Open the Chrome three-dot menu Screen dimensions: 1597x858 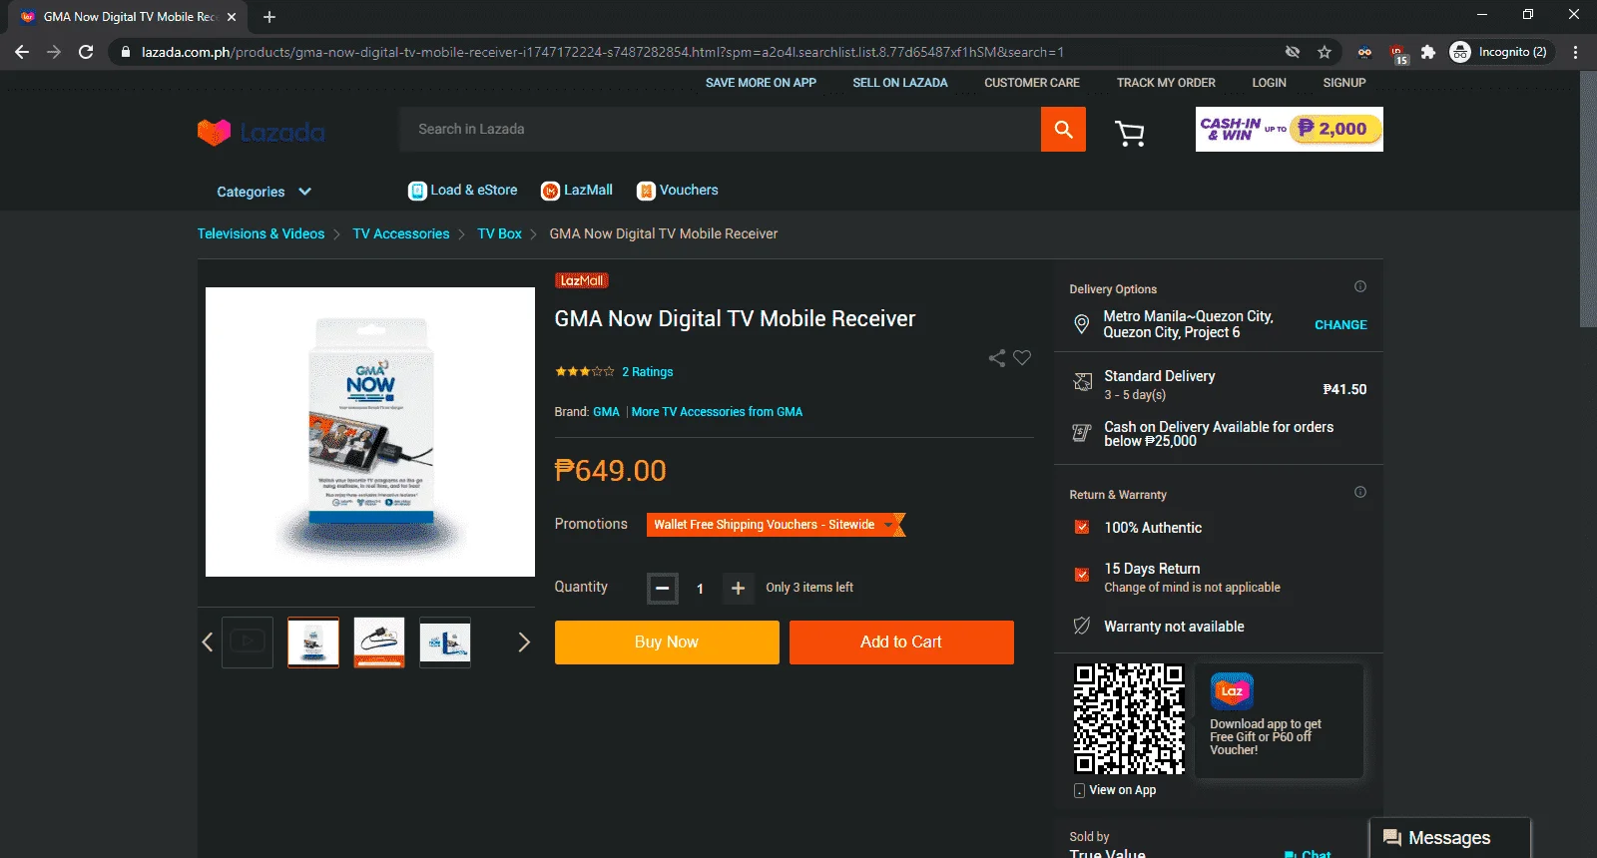click(1575, 52)
